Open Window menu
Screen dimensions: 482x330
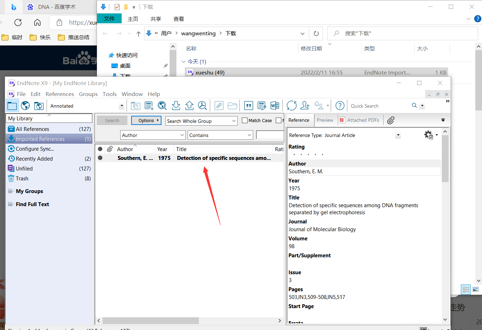coord(132,94)
